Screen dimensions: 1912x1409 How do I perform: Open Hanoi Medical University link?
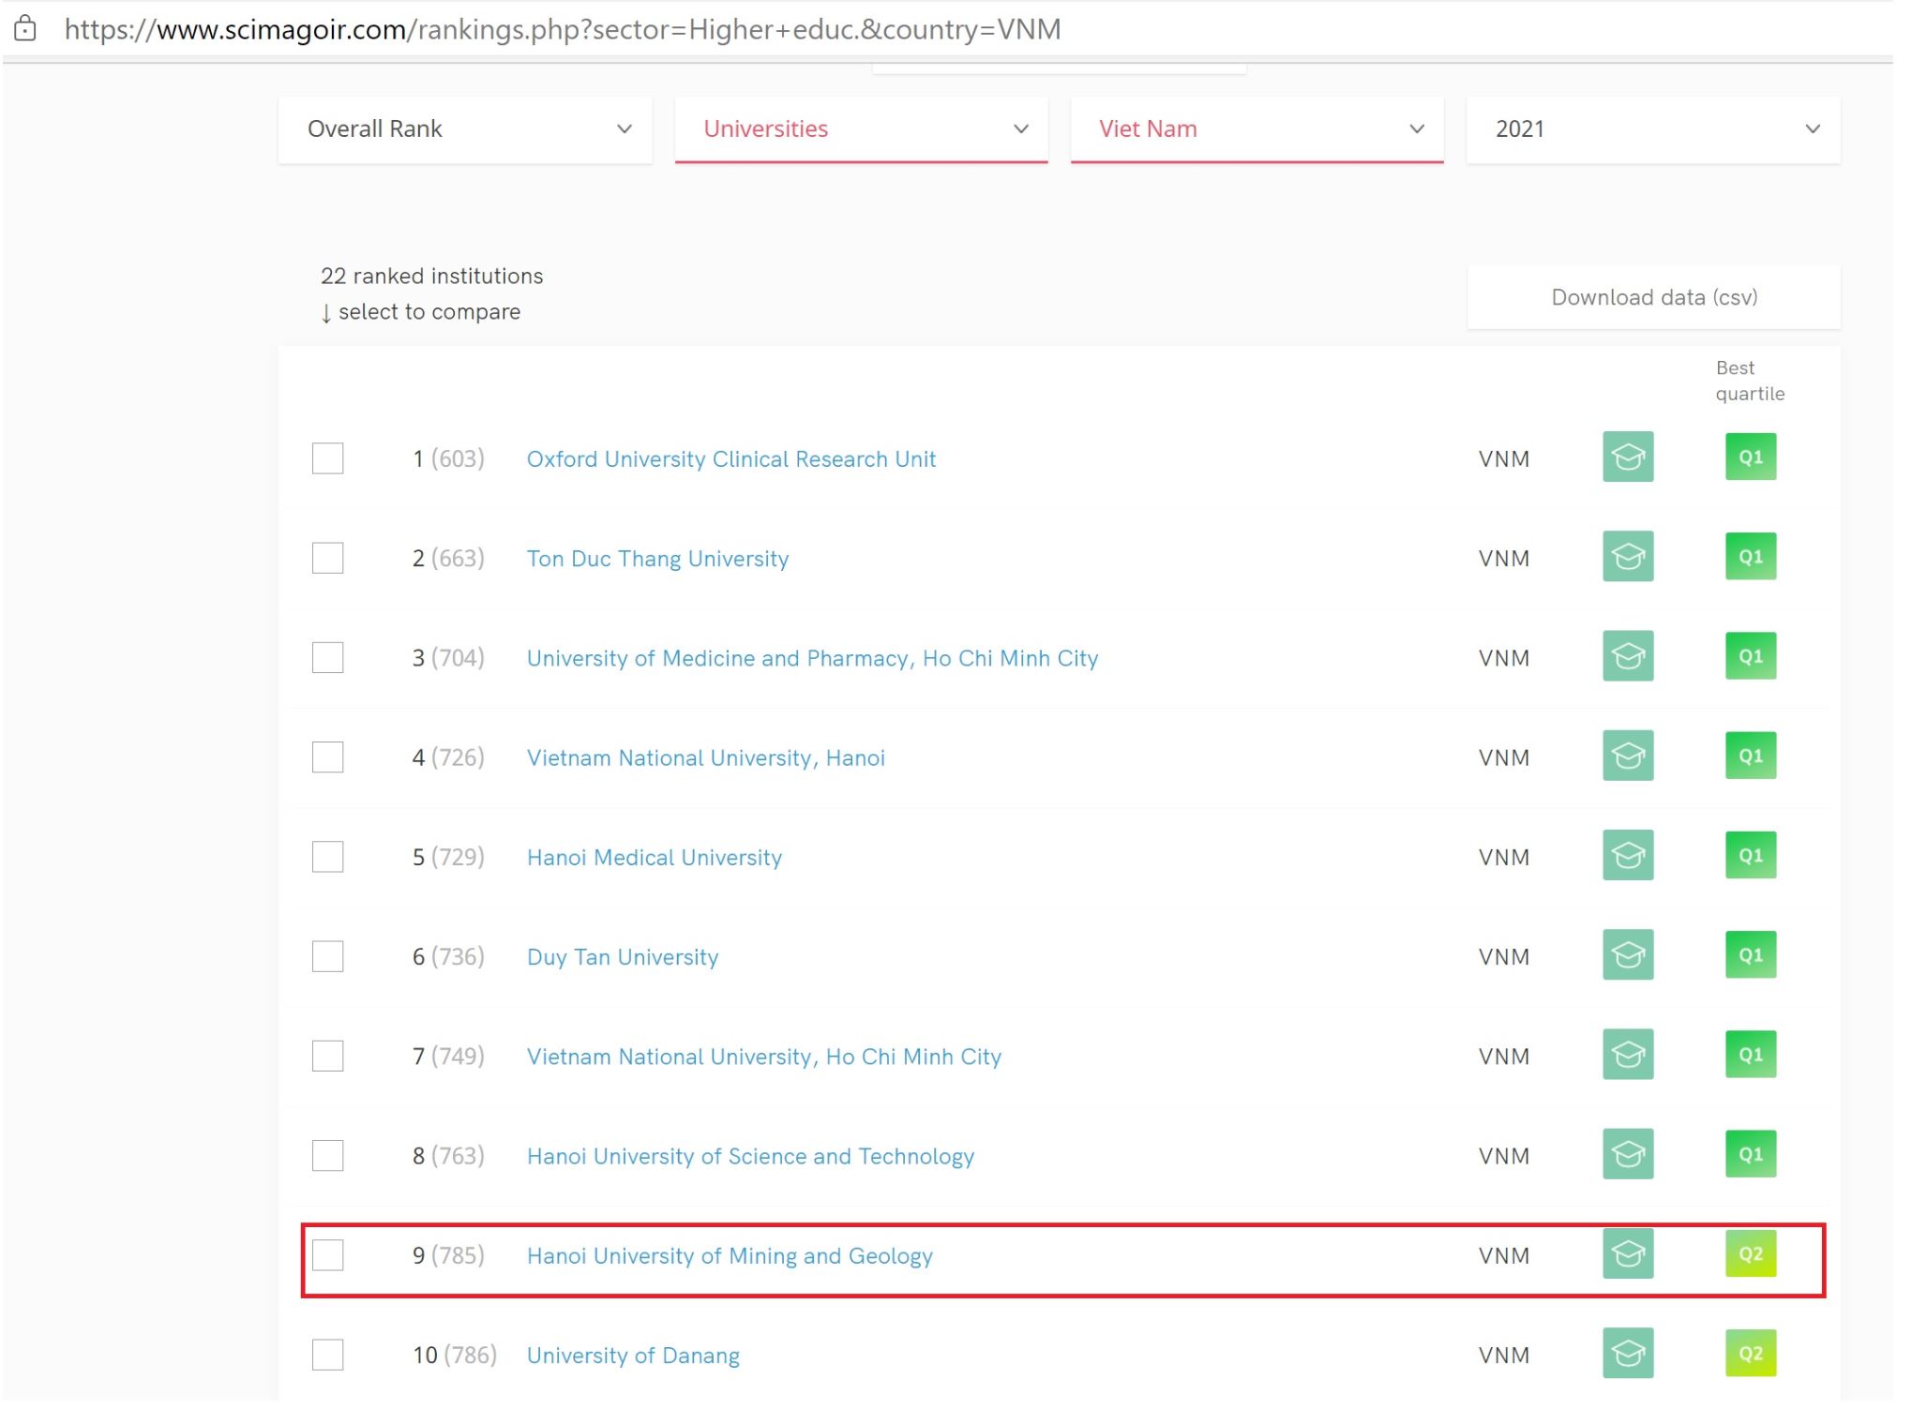[x=655, y=858]
